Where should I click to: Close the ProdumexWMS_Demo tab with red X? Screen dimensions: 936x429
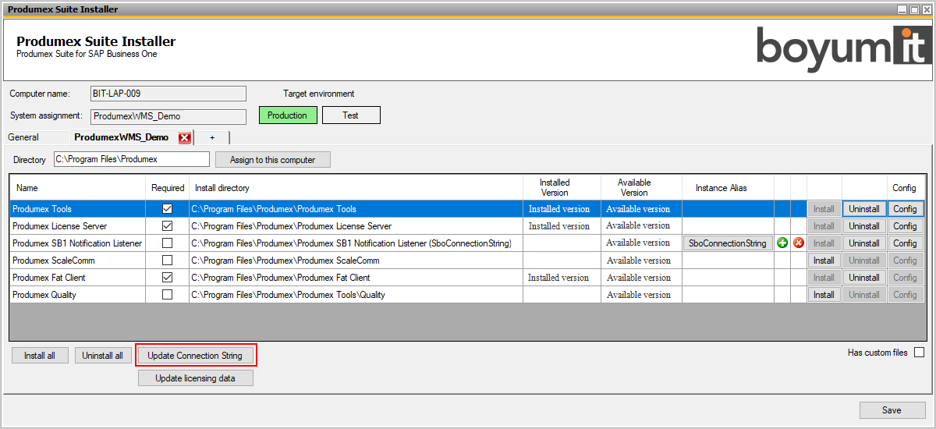click(185, 138)
